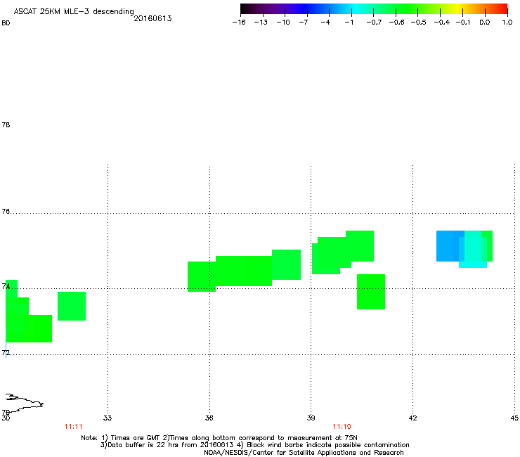Image resolution: width=520 pixels, height=457 pixels.
Task: Click the colorbar tick label -0.4
Action: click(x=442, y=22)
